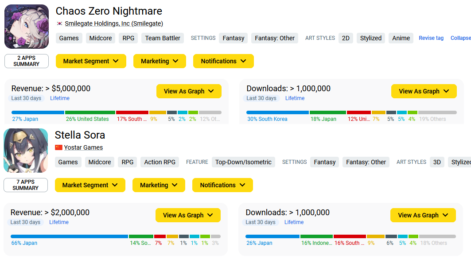The width and height of the screenshot is (471, 263).
Task: Click '26% United States' label
Action: click(x=87, y=119)
